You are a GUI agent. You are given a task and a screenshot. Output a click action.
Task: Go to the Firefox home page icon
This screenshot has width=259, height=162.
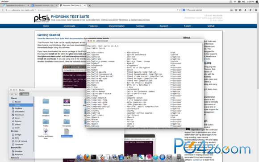tap(251, 10)
